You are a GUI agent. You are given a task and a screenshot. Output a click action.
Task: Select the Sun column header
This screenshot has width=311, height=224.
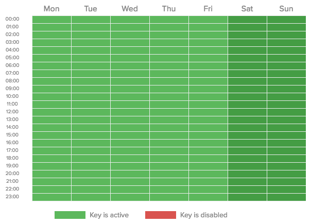click(286, 9)
